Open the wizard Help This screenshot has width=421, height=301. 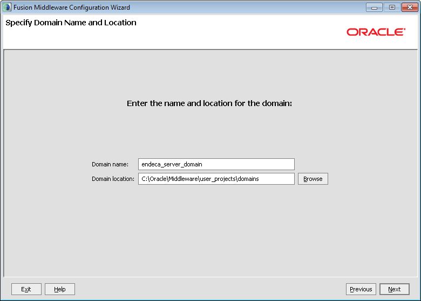point(59,289)
